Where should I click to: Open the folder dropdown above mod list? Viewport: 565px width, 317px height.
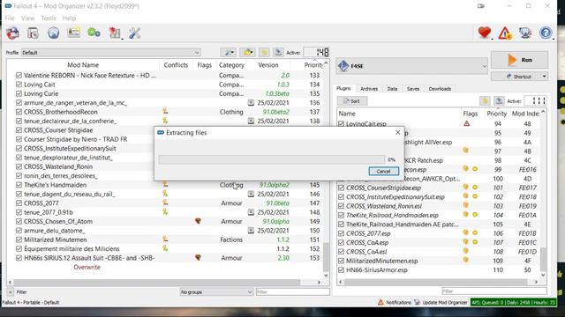(248, 53)
